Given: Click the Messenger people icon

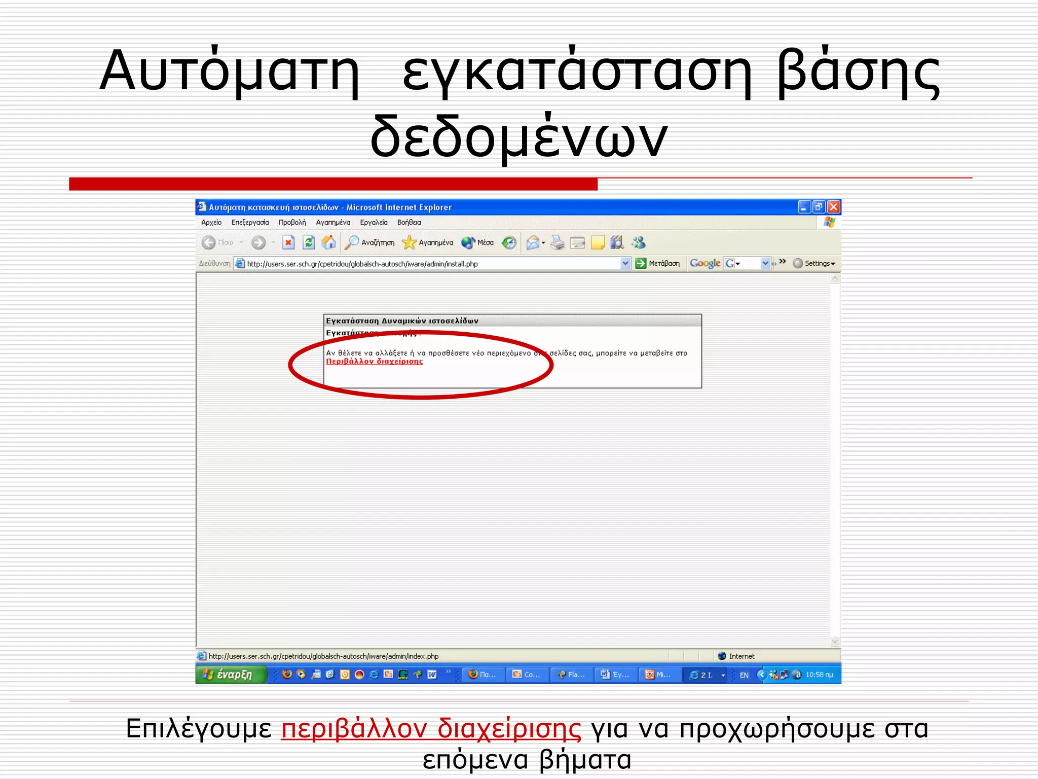Looking at the screenshot, I should (639, 243).
